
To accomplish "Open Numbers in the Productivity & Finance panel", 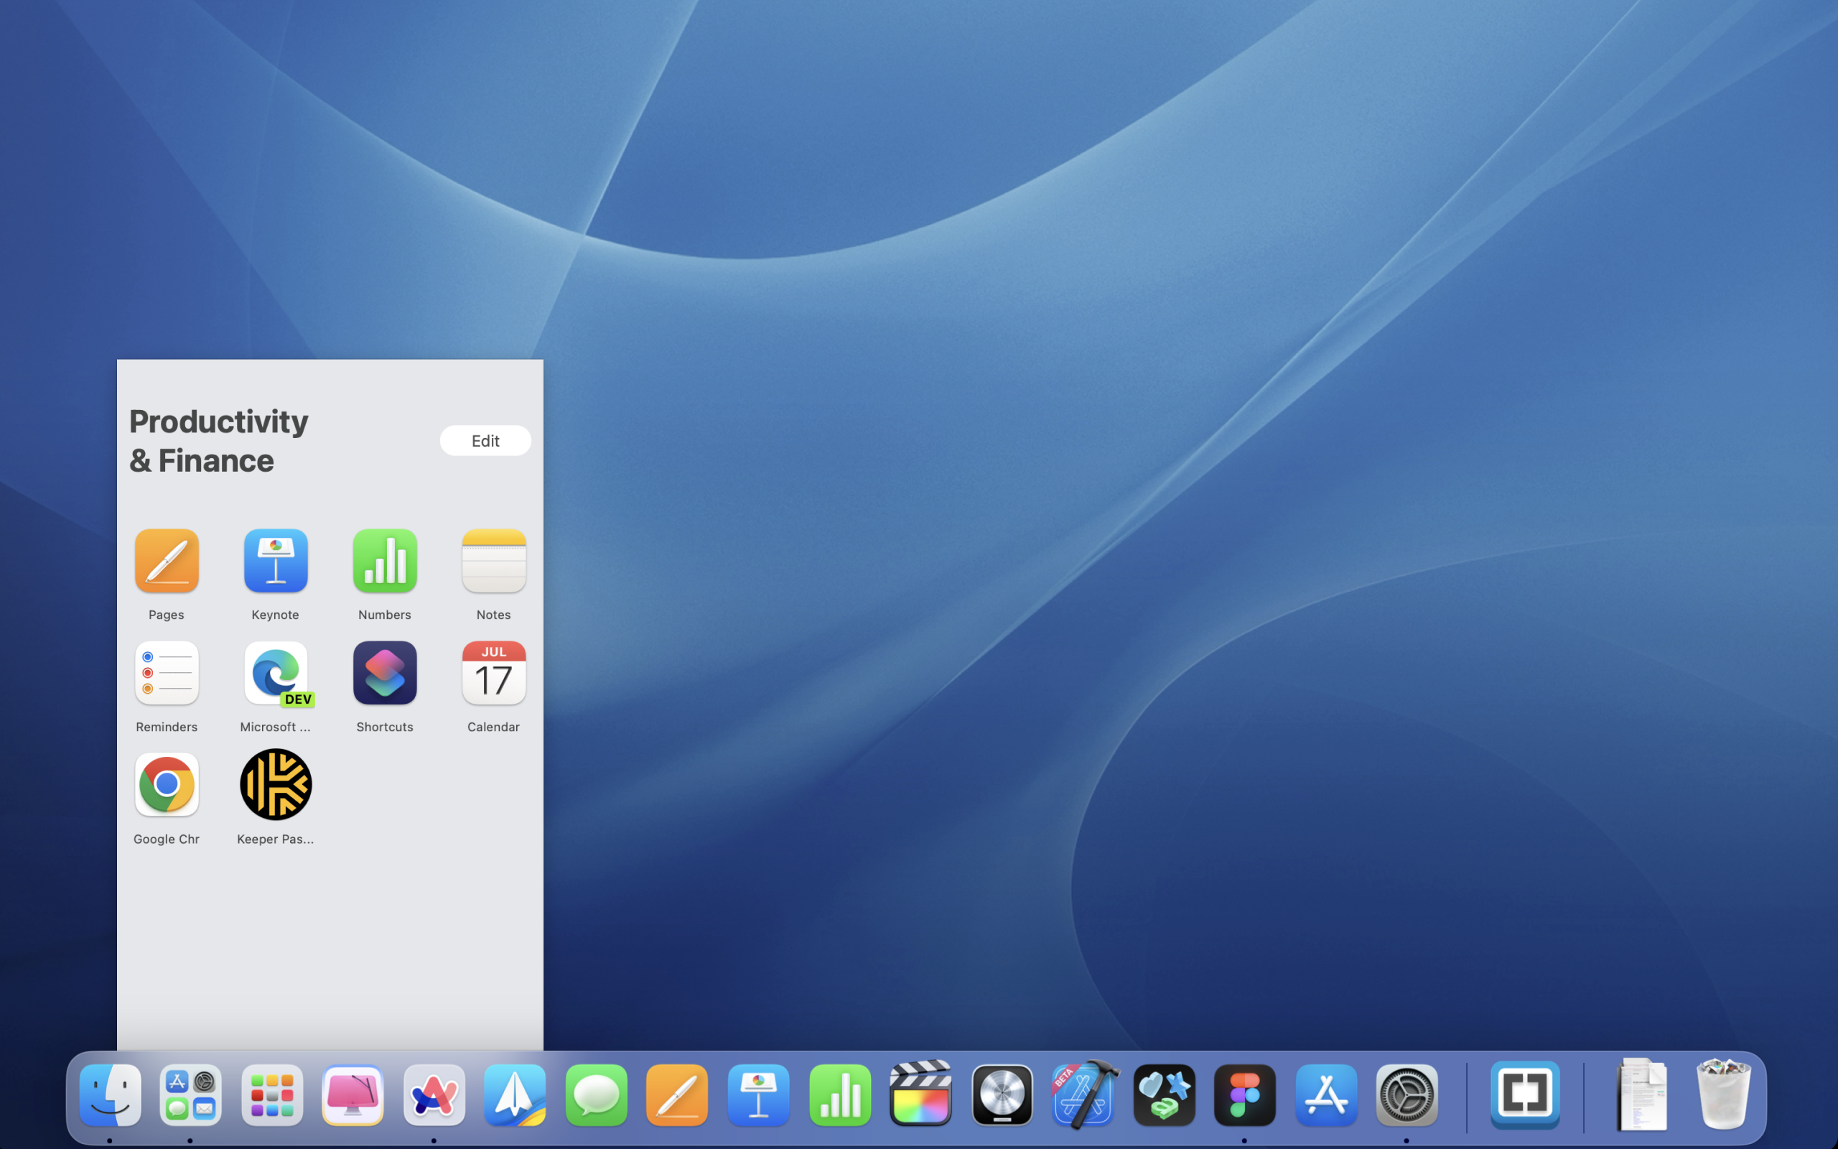I will (x=385, y=561).
